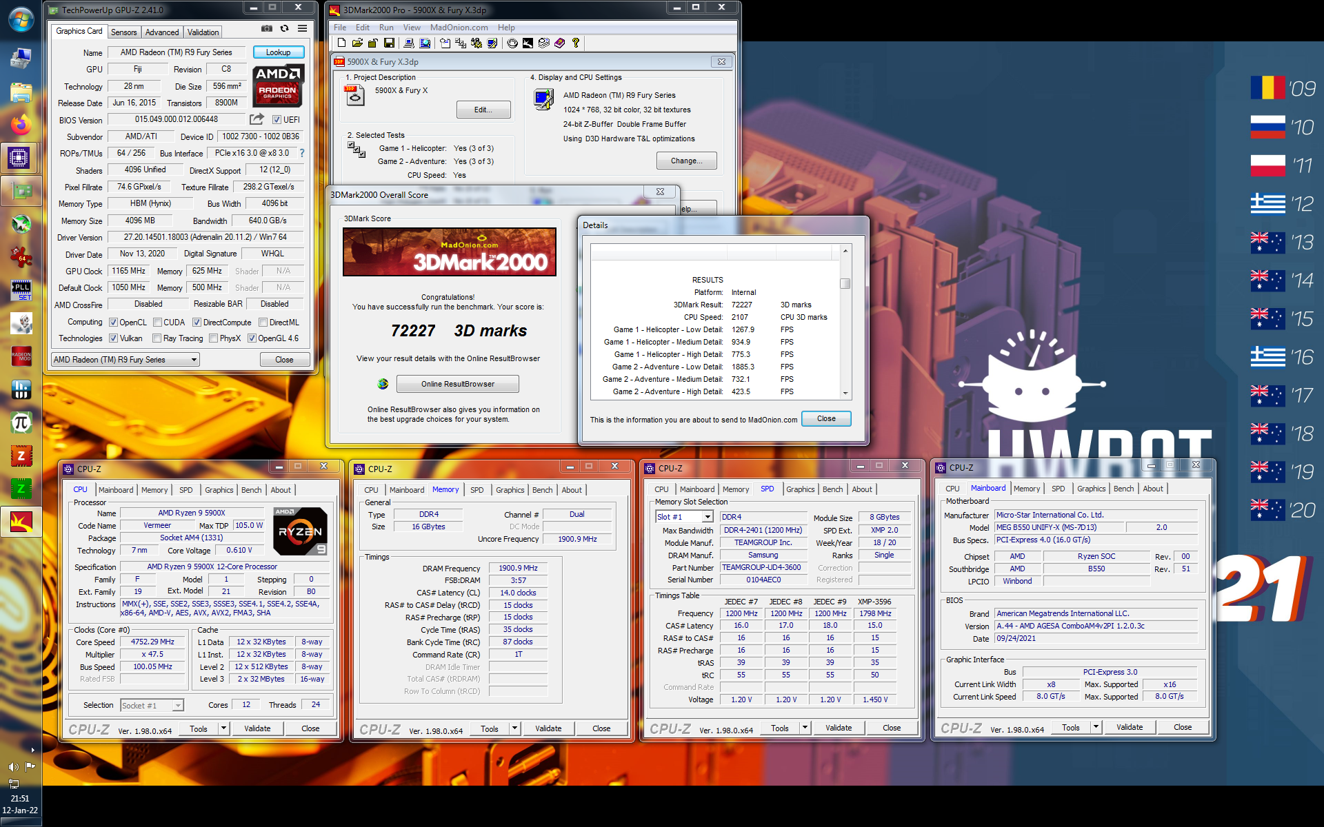The image size is (1324, 827).
Task: Toggle the Vulkan checkbox
Action: click(x=113, y=338)
